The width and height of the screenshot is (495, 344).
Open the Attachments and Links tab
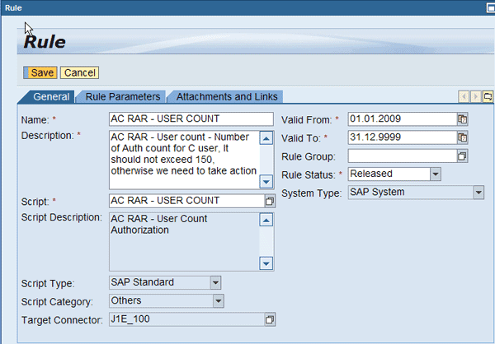click(x=228, y=97)
